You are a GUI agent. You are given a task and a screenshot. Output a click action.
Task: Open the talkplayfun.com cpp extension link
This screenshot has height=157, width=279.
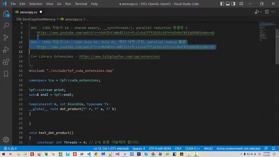pos(120,56)
